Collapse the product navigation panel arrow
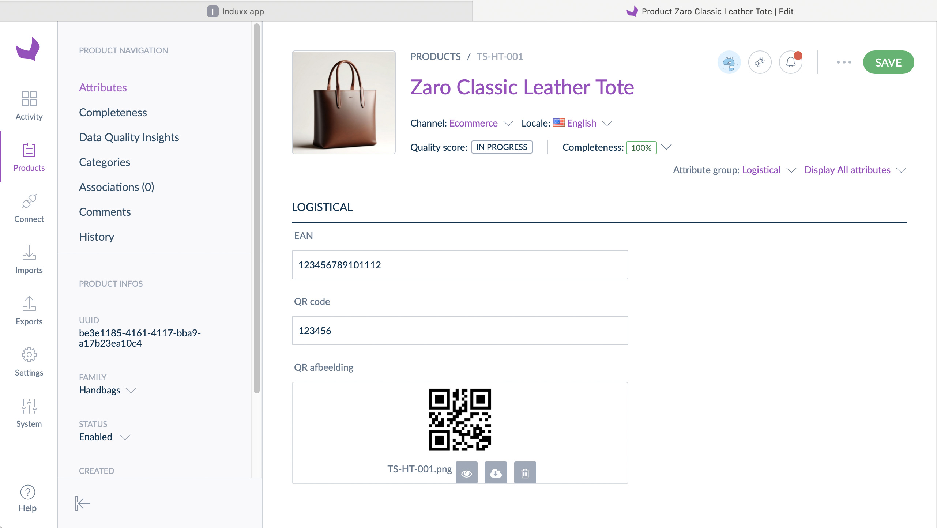This screenshot has height=528, width=937. click(82, 504)
